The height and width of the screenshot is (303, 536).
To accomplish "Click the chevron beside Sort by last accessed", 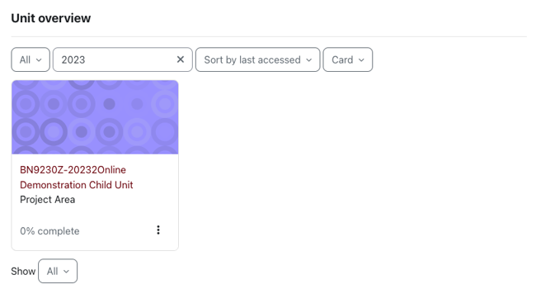I will [x=309, y=60].
